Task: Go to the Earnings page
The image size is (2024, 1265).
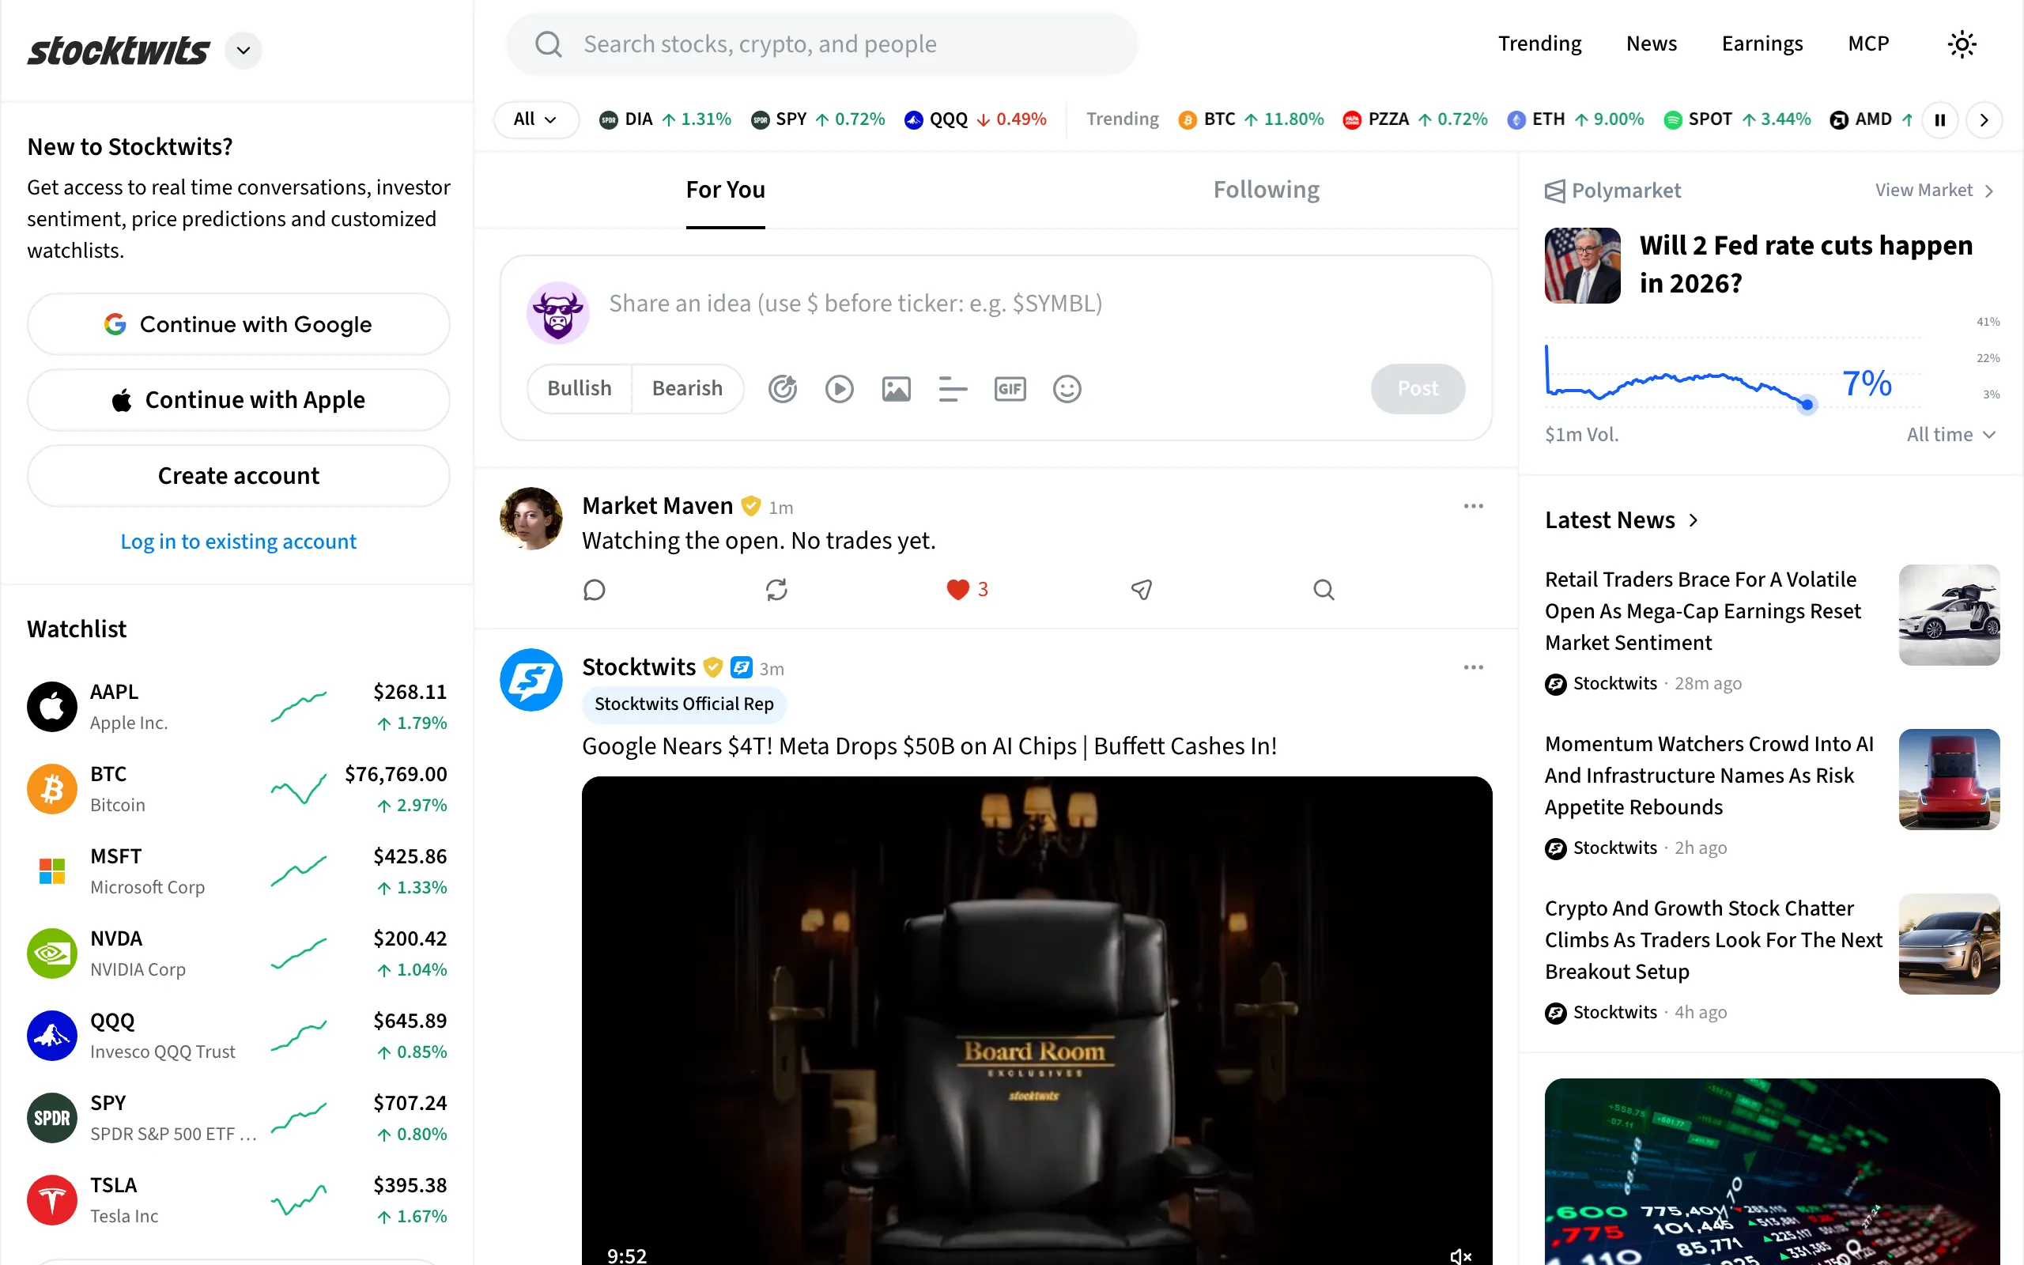Action: pos(1762,43)
